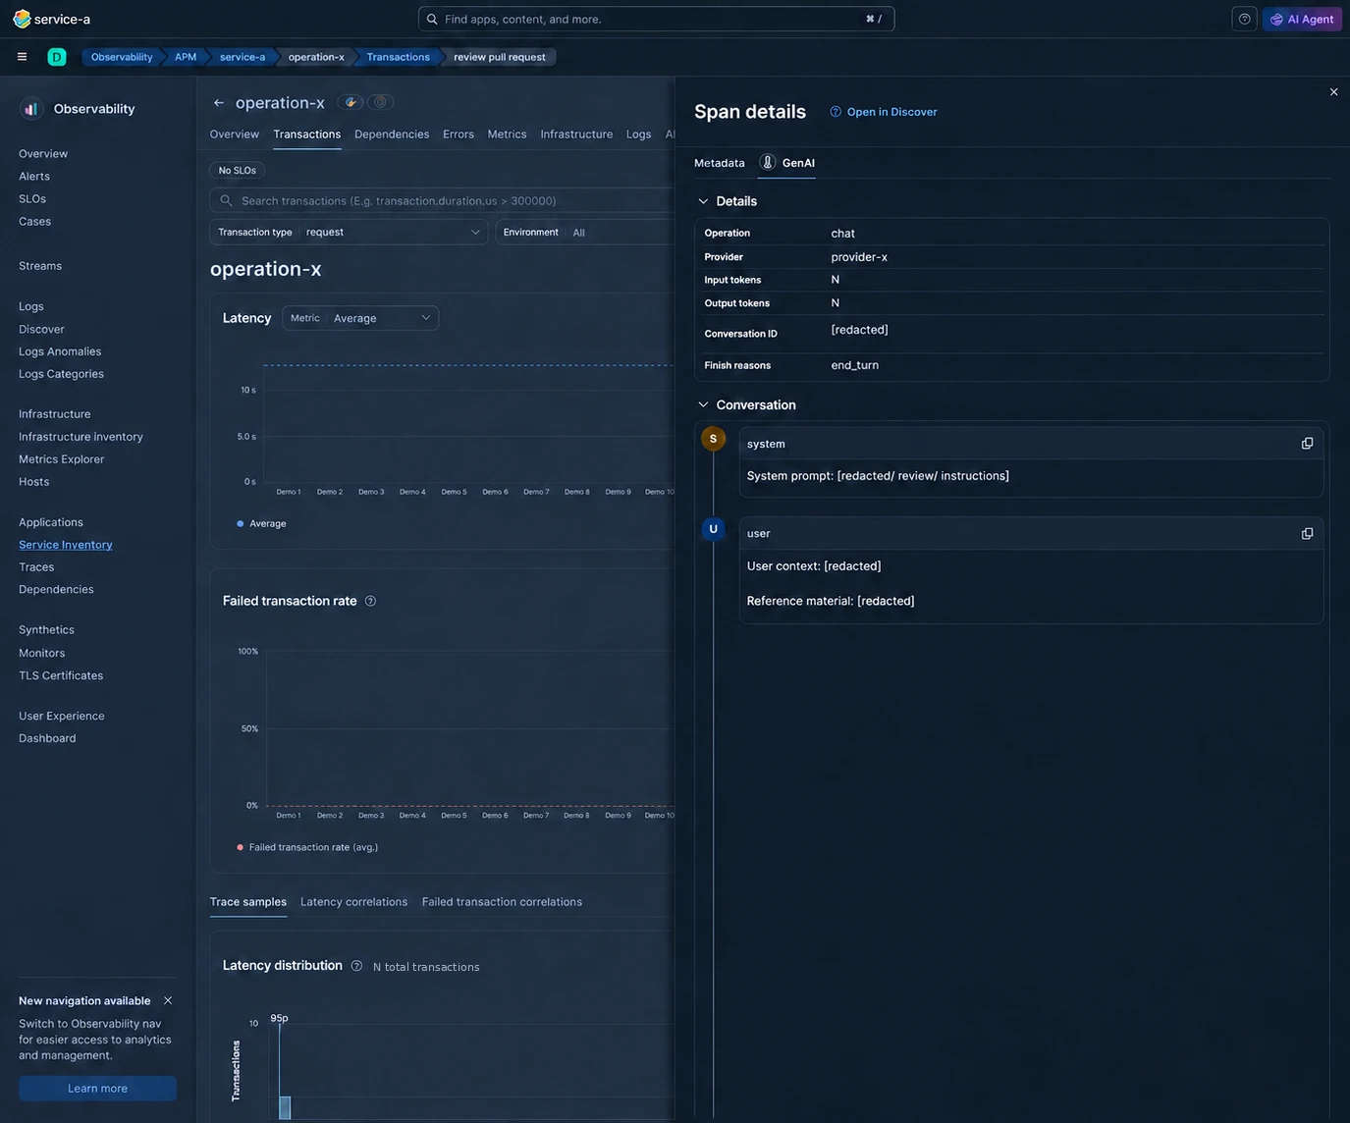The width and height of the screenshot is (1350, 1123).
Task: Go back using arrow beside operation-x
Action: pos(219,102)
